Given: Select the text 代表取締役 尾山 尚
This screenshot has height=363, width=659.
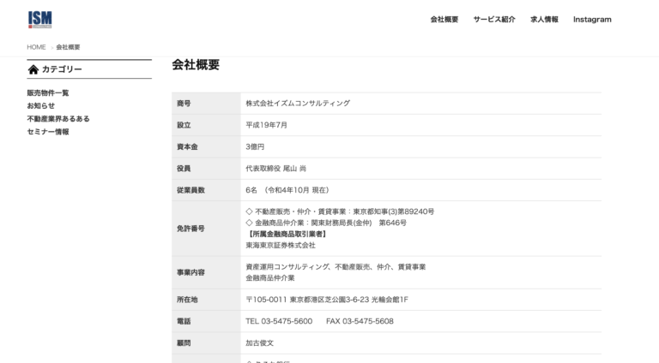Looking at the screenshot, I should 276,169.
